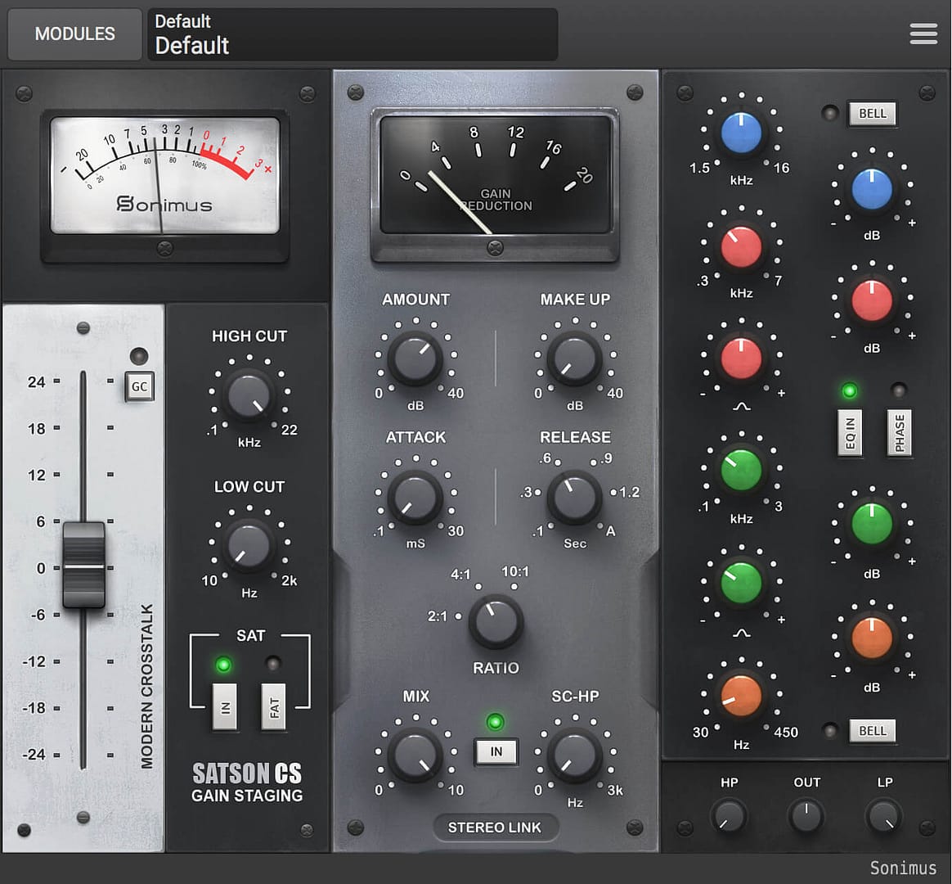
Task: Click the GC gain compensation button
Action: pyautogui.click(x=139, y=386)
